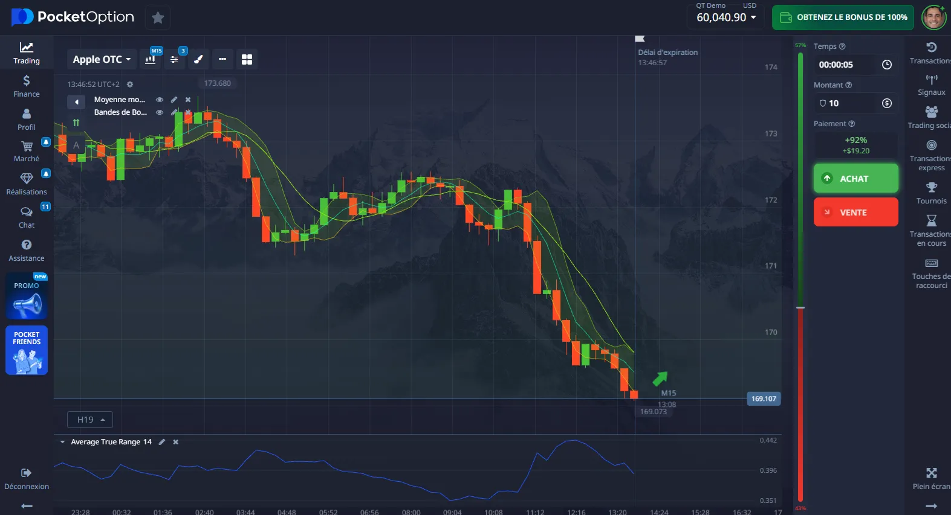The width and height of the screenshot is (951, 515).
Task: Toggle visibility of Moyenne mobile indicator
Action: point(160,100)
